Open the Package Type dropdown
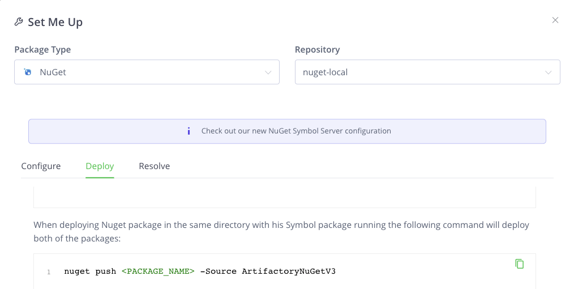The image size is (574, 289). click(147, 72)
